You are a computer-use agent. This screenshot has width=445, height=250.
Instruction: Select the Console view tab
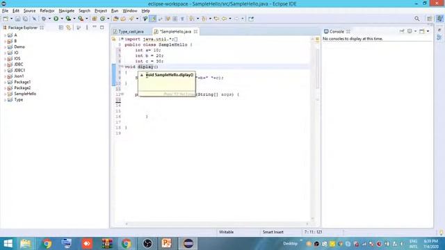[x=337, y=31]
